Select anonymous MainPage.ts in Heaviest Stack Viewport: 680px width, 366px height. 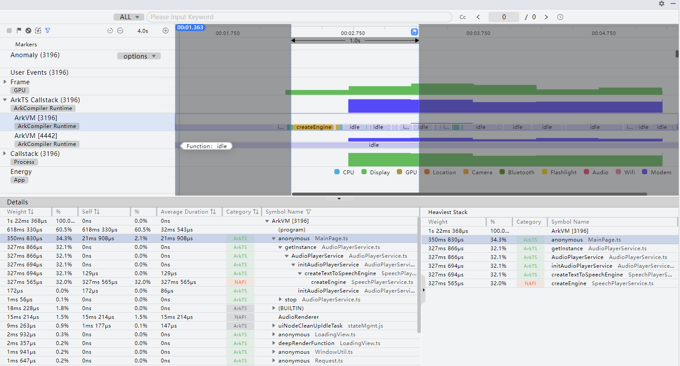pyautogui.click(x=550, y=240)
